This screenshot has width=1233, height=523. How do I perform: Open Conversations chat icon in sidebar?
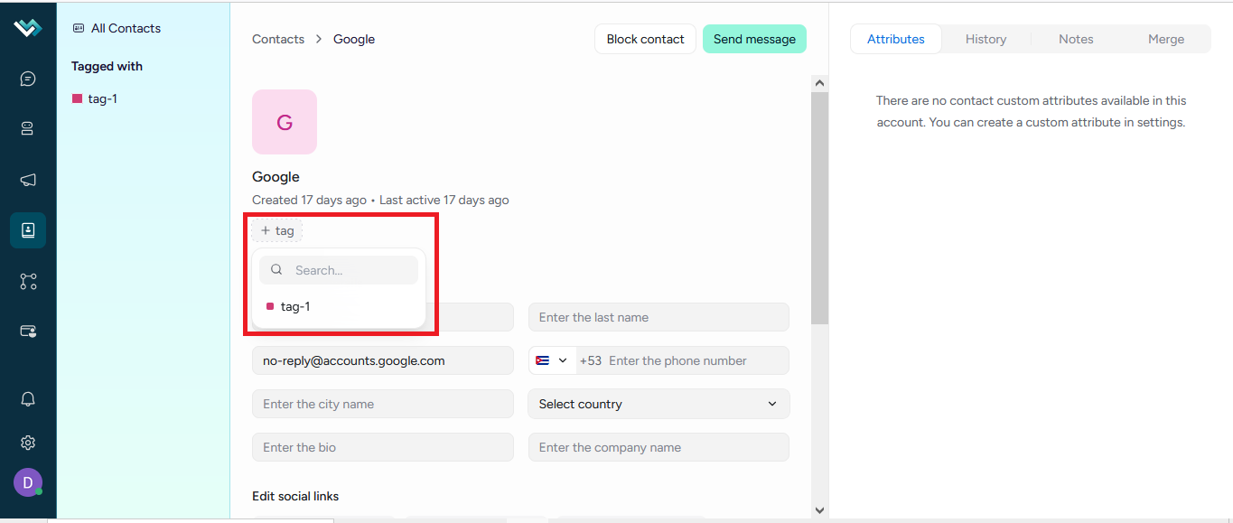pos(28,79)
